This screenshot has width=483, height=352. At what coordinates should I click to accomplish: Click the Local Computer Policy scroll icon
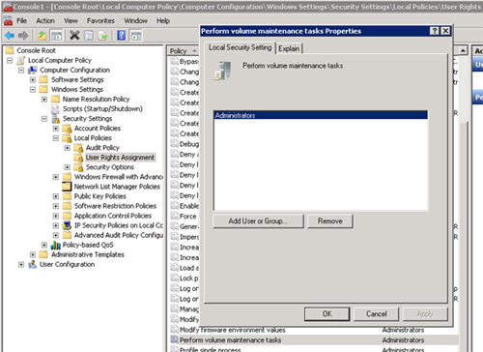pyautogui.click(x=21, y=60)
